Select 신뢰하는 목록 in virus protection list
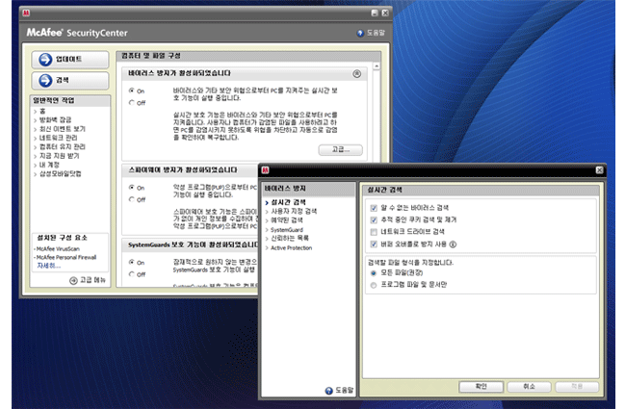 [290, 239]
